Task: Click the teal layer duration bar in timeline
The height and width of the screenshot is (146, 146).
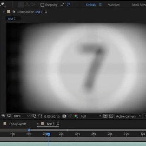Action: click(x=73, y=144)
